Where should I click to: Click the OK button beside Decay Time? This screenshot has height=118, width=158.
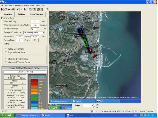pyautogui.click(x=35, y=40)
